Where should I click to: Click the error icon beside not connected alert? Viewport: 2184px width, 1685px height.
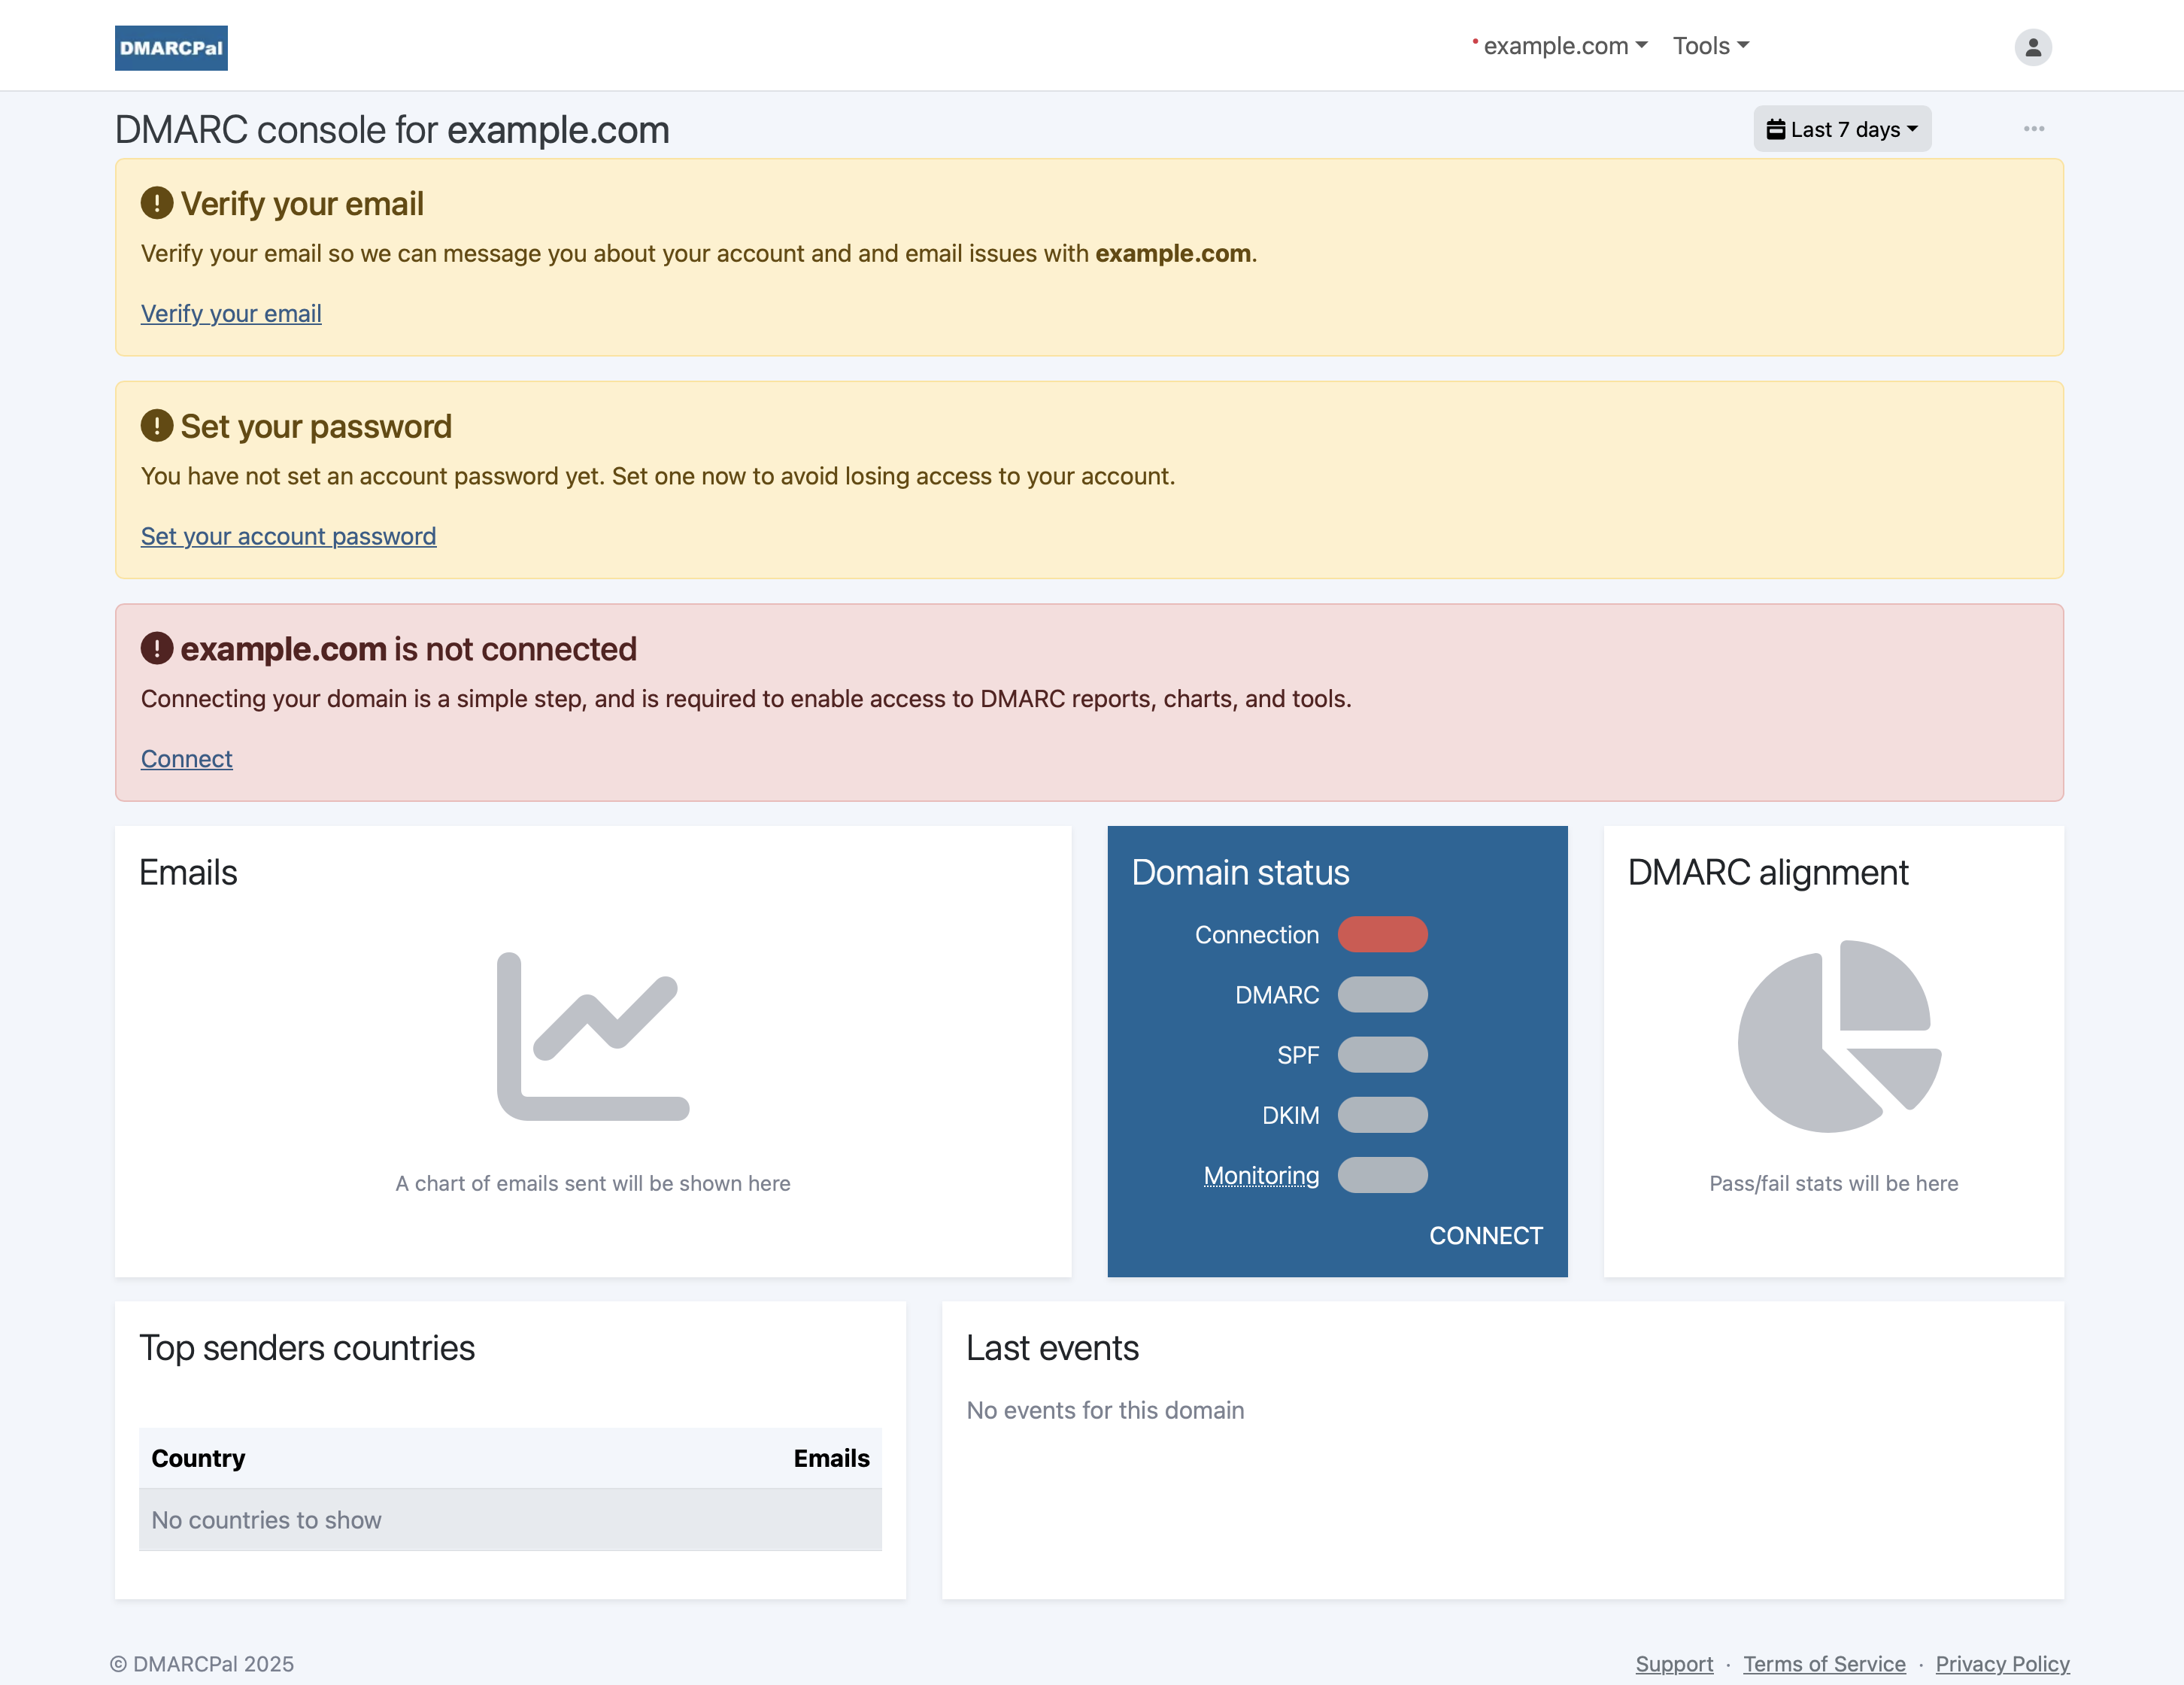coord(157,648)
